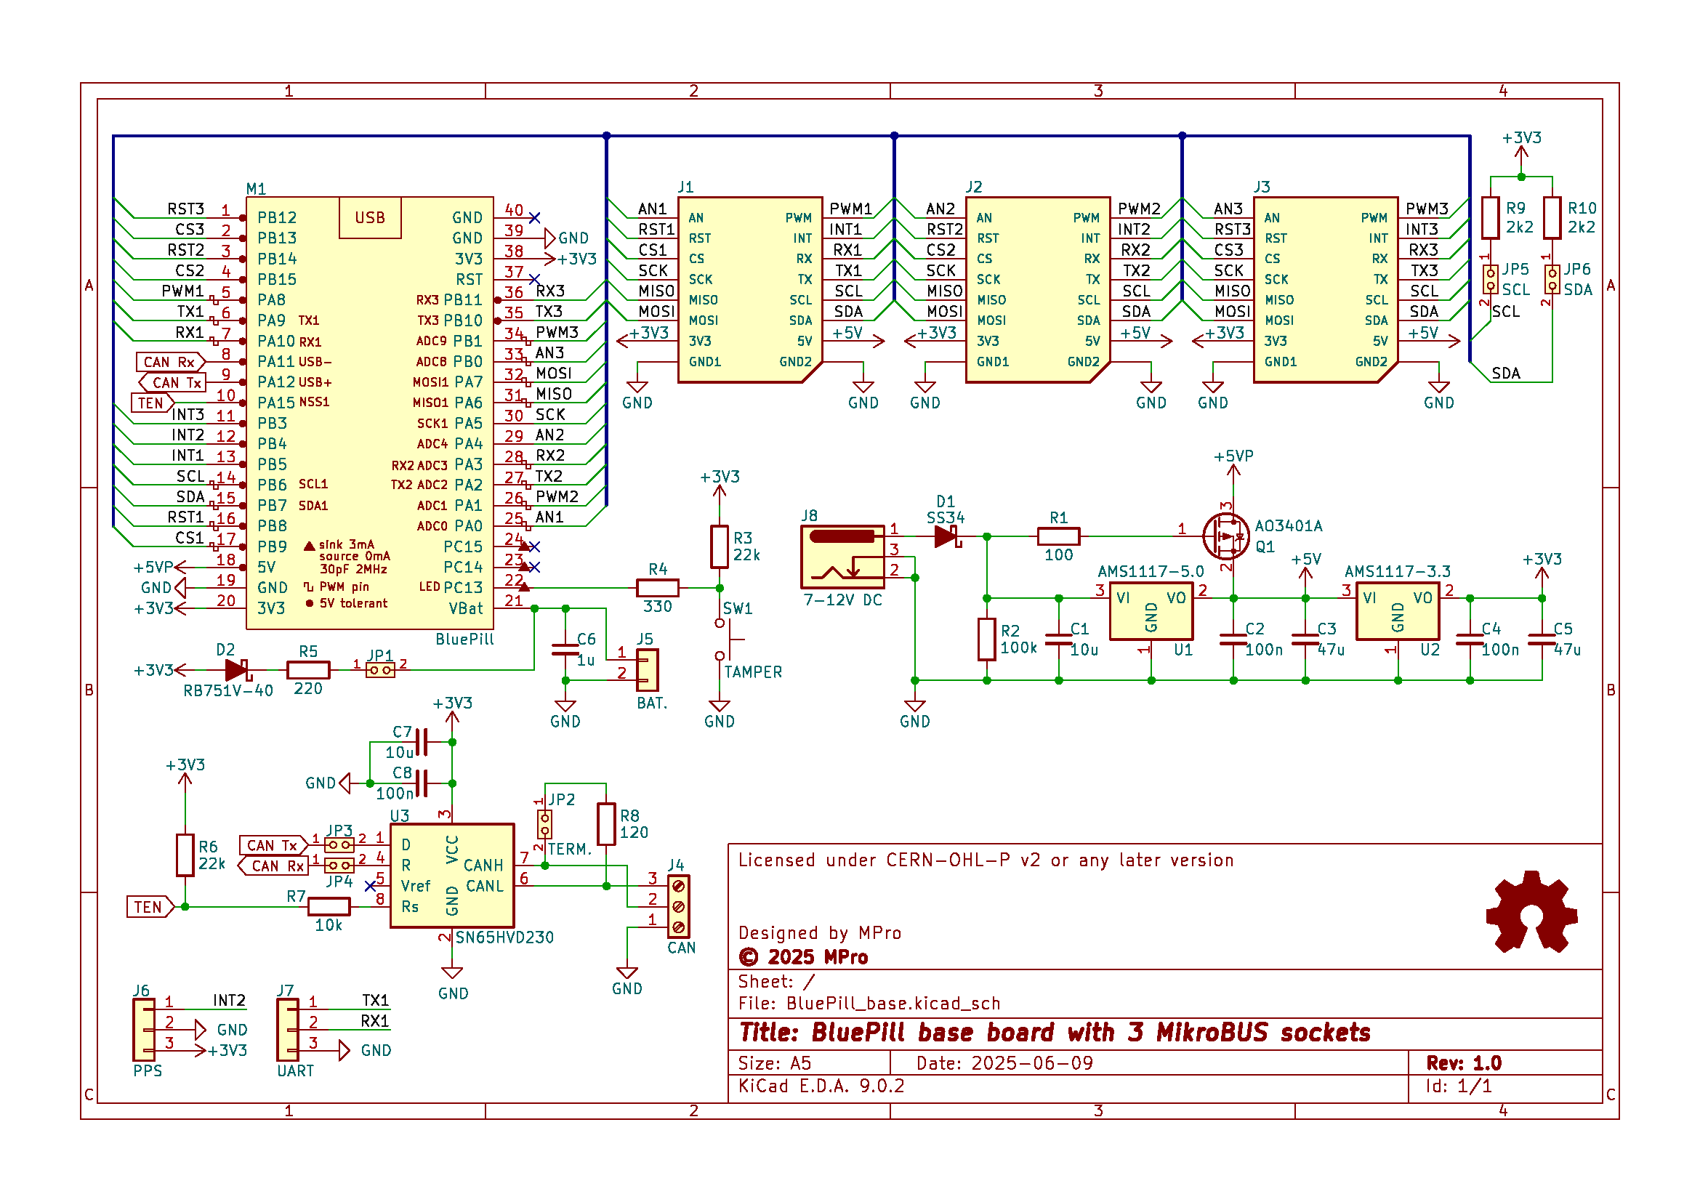The image size is (1700, 1202).
Task: Select the R6 22k resistor symbol
Action: [185, 855]
